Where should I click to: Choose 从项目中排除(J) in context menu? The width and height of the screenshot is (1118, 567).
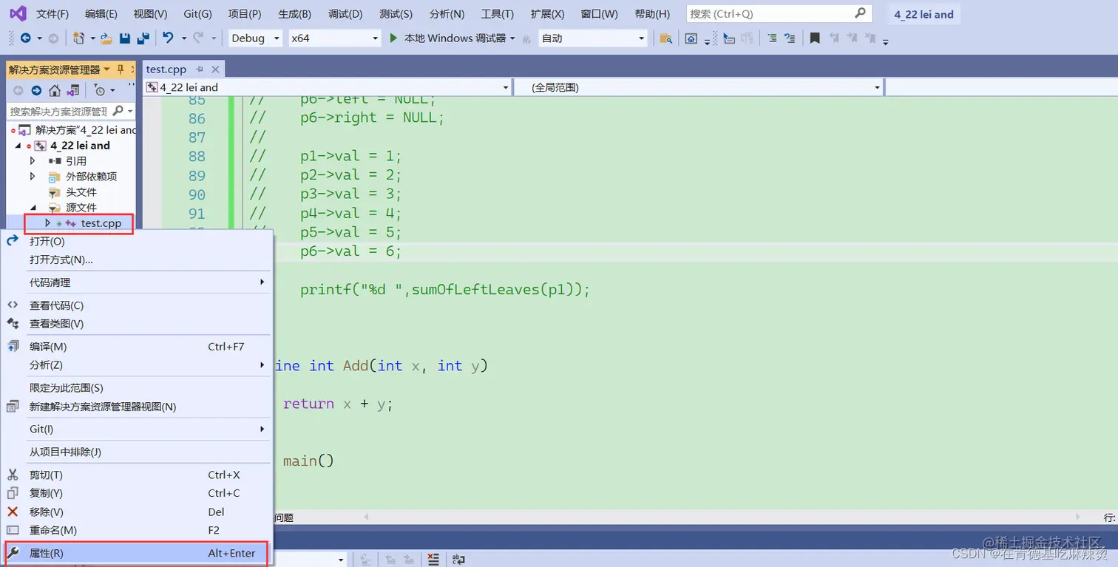click(138, 452)
